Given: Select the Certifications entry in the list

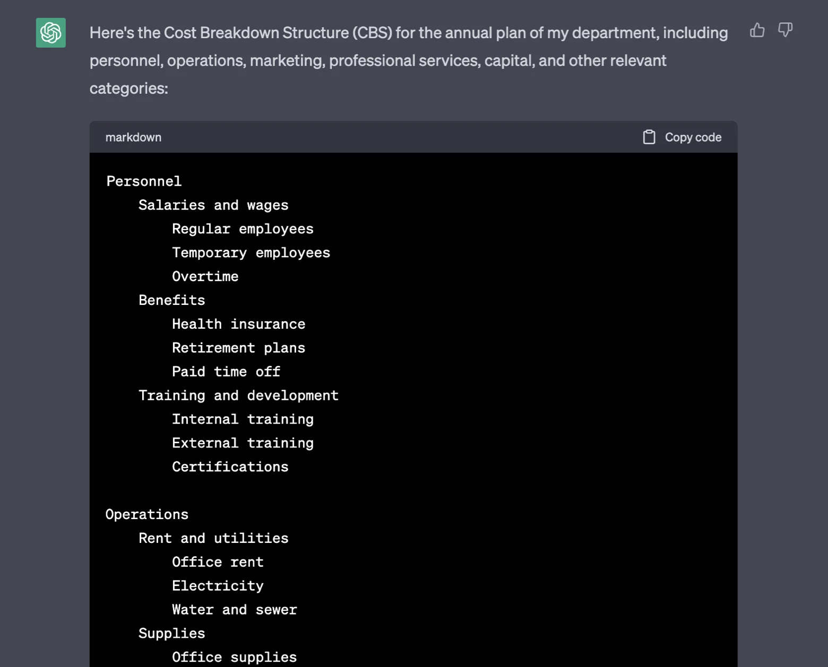Looking at the screenshot, I should tap(230, 467).
